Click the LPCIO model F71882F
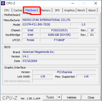This screenshot has height=101, width=102. [x=60, y=40]
